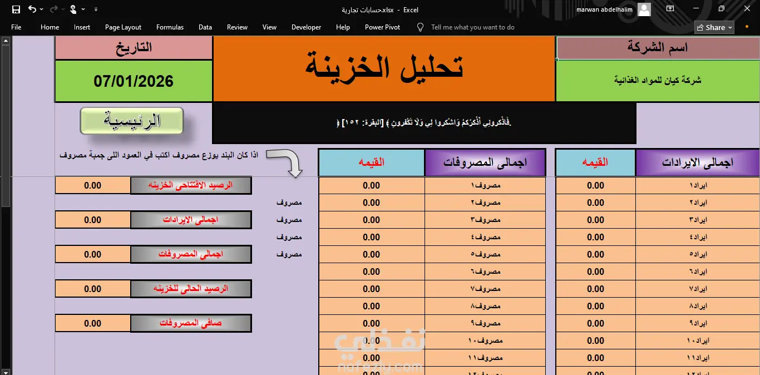Open the Formulas tab

(x=170, y=27)
